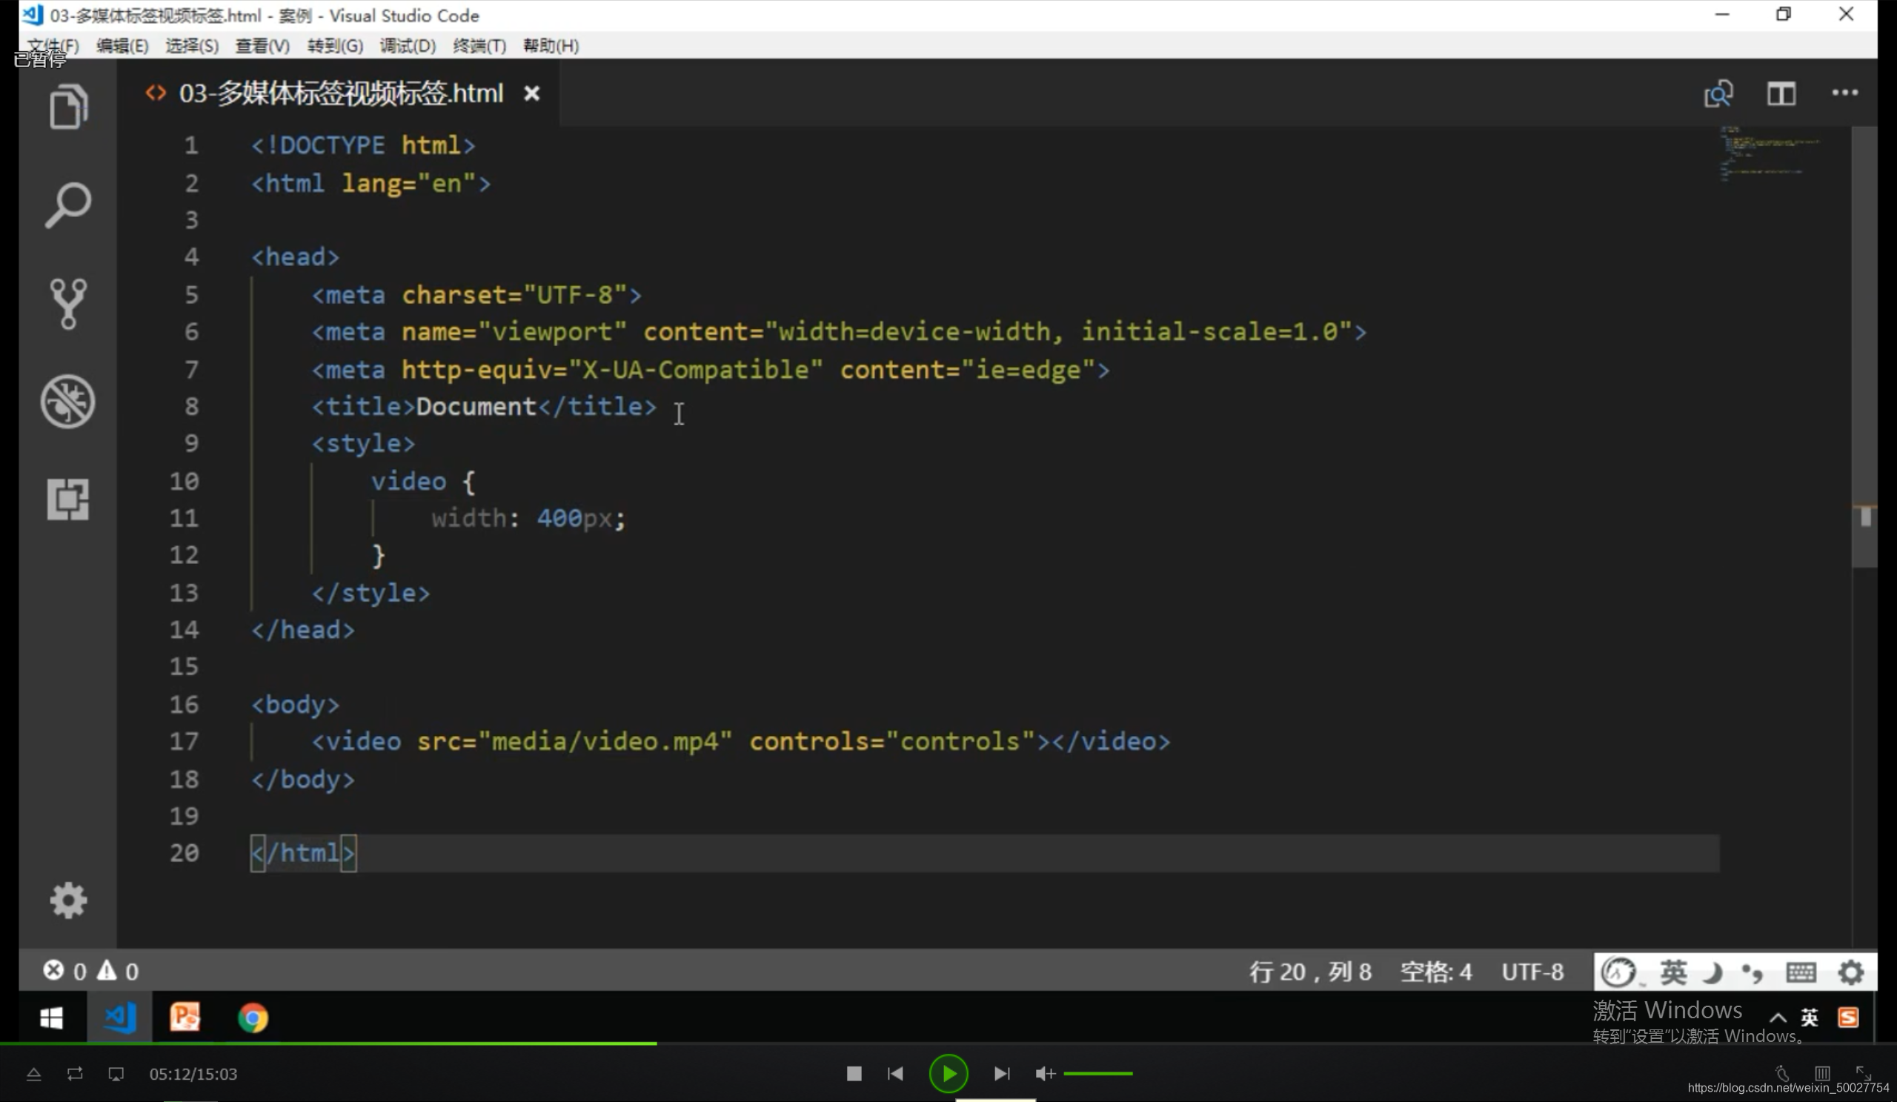Screen dimensions: 1897x1102
Task: Switch to Visual Studio Code in the taskbar
Action: coord(120,1018)
